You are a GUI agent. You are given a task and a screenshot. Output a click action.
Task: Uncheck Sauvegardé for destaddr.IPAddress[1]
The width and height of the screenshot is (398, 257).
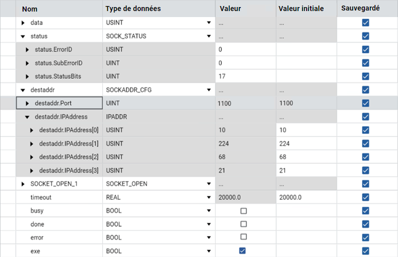point(365,144)
